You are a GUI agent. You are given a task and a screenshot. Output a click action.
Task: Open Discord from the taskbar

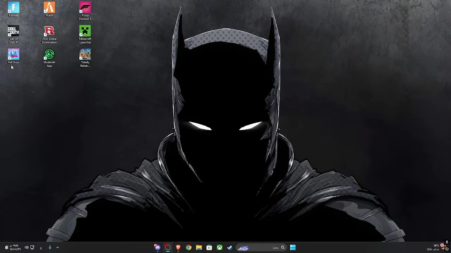pos(157,247)
